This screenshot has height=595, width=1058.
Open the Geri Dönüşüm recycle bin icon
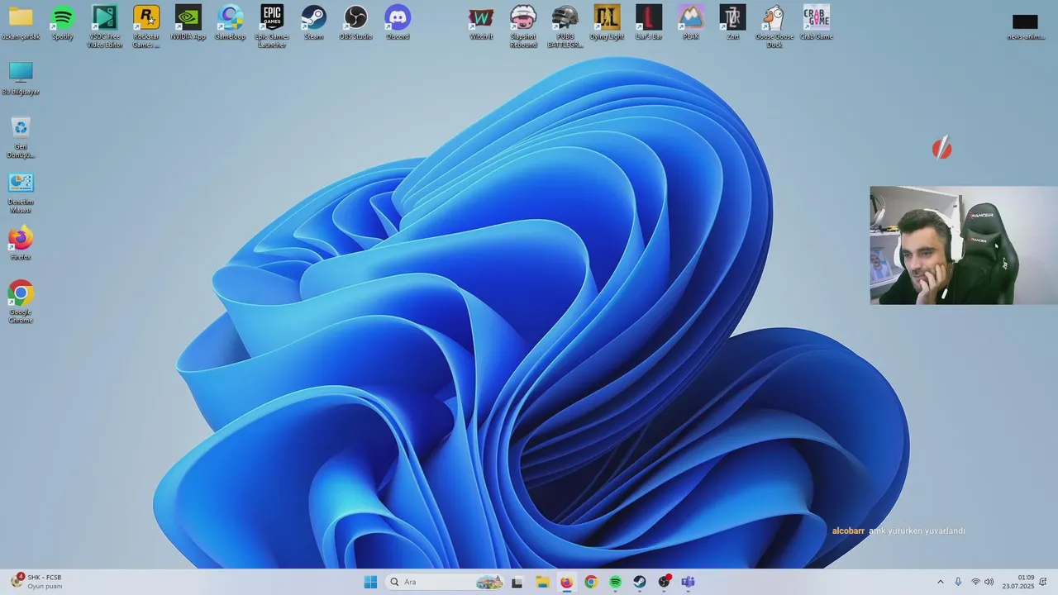21,137
